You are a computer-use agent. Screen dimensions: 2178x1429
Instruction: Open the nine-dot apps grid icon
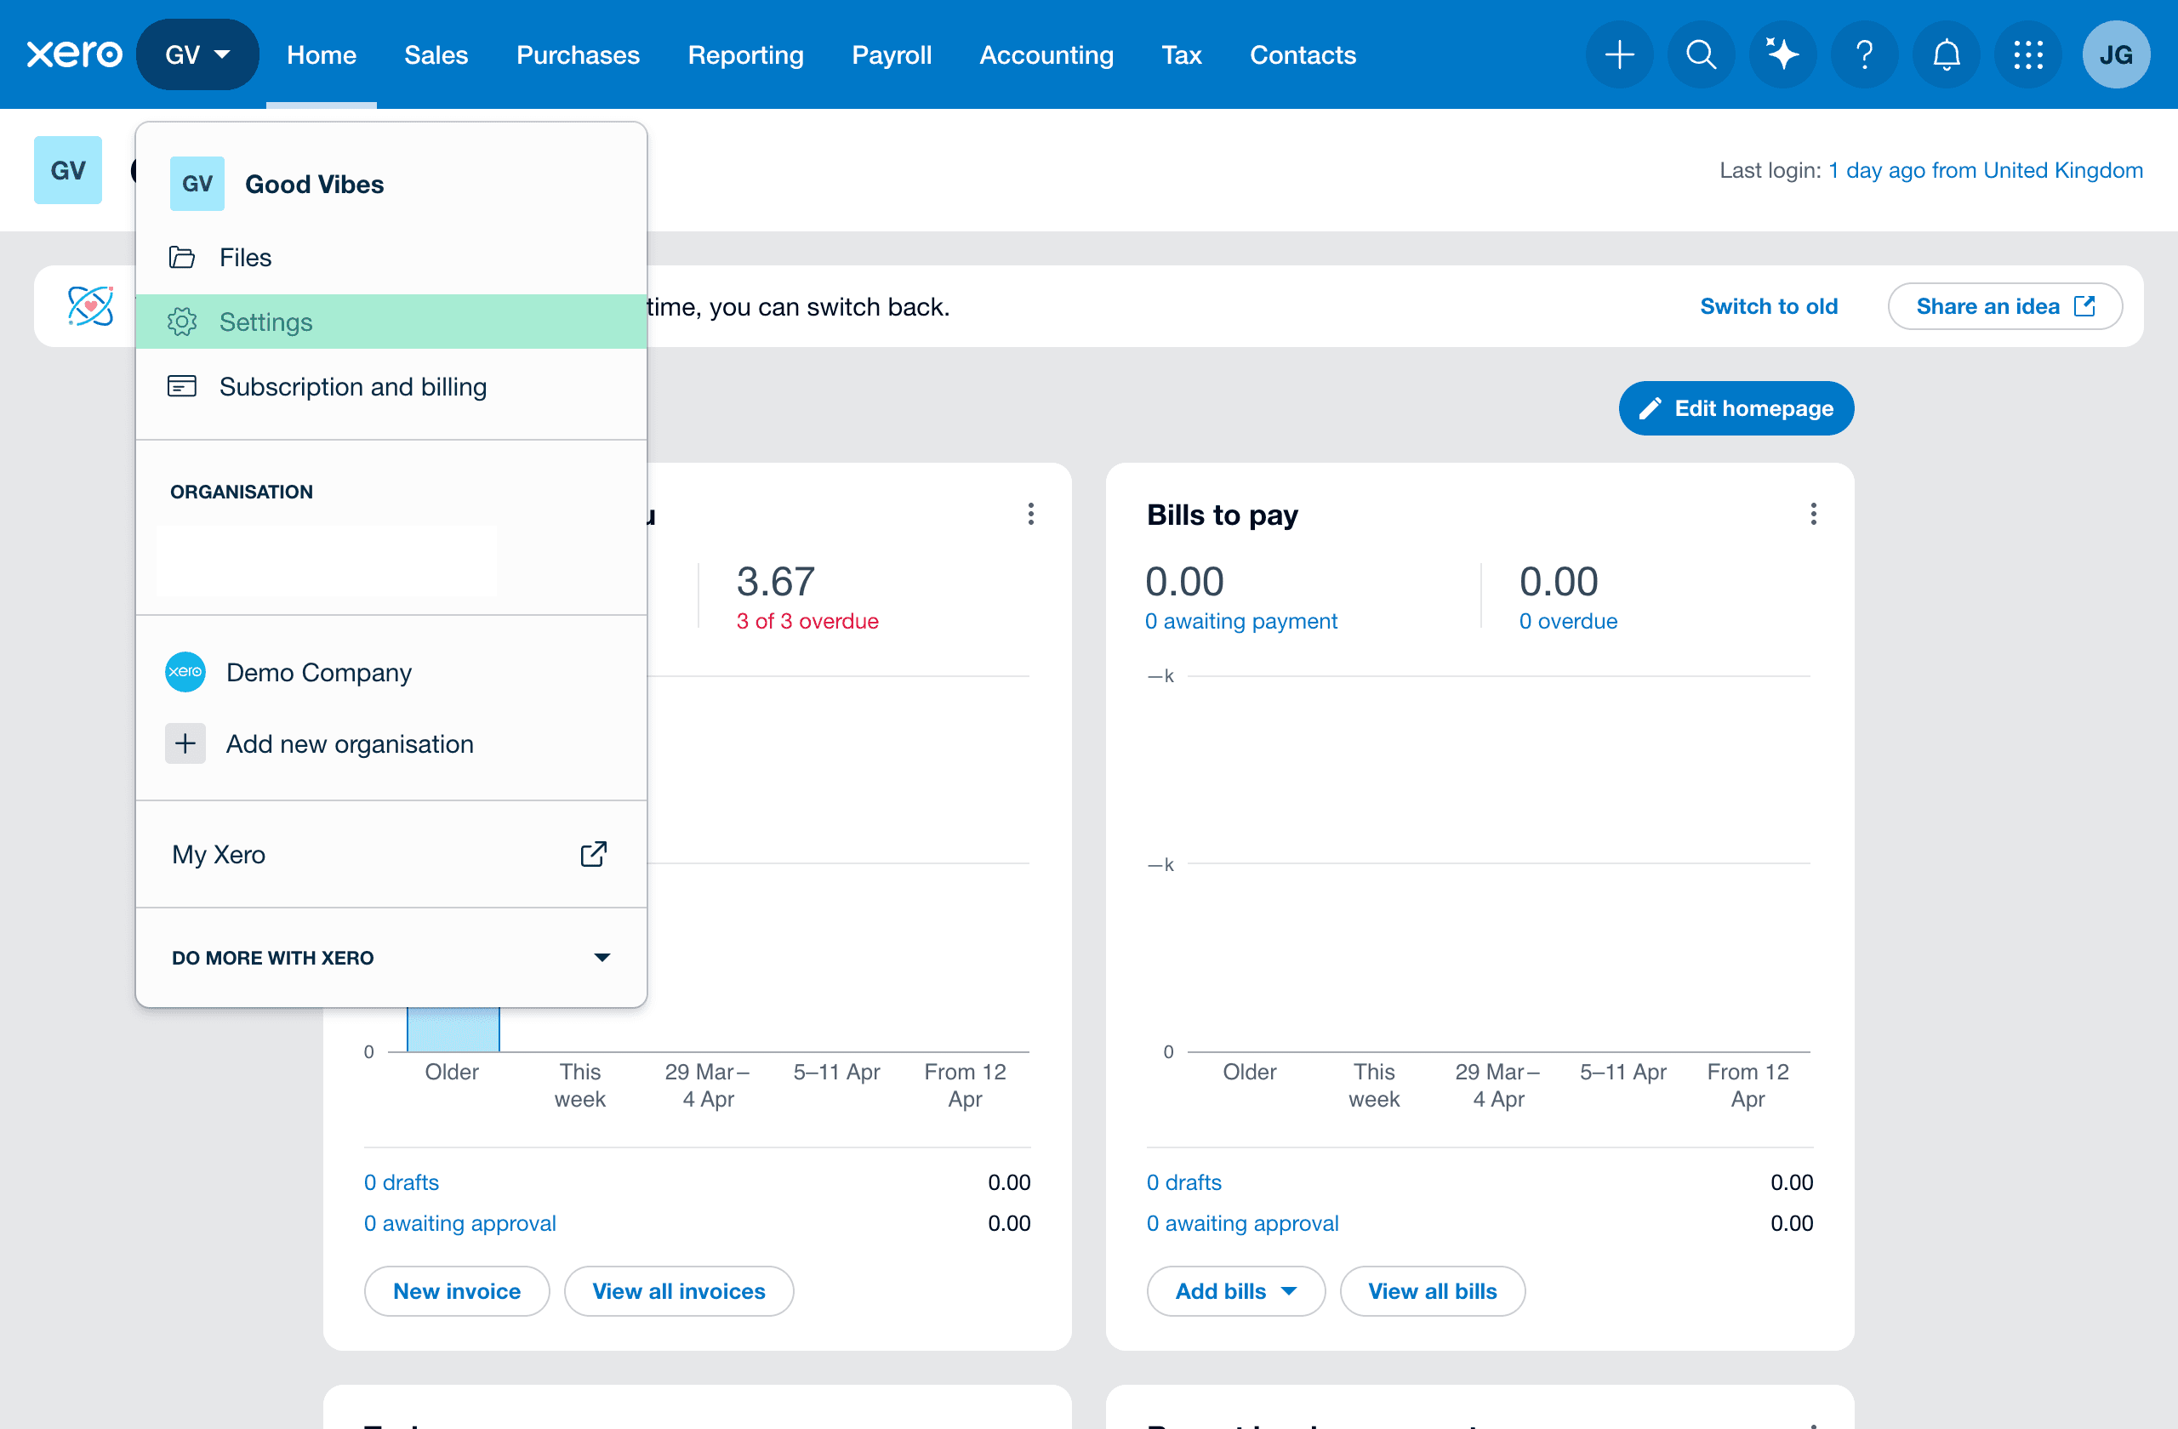coord(2028,55)
